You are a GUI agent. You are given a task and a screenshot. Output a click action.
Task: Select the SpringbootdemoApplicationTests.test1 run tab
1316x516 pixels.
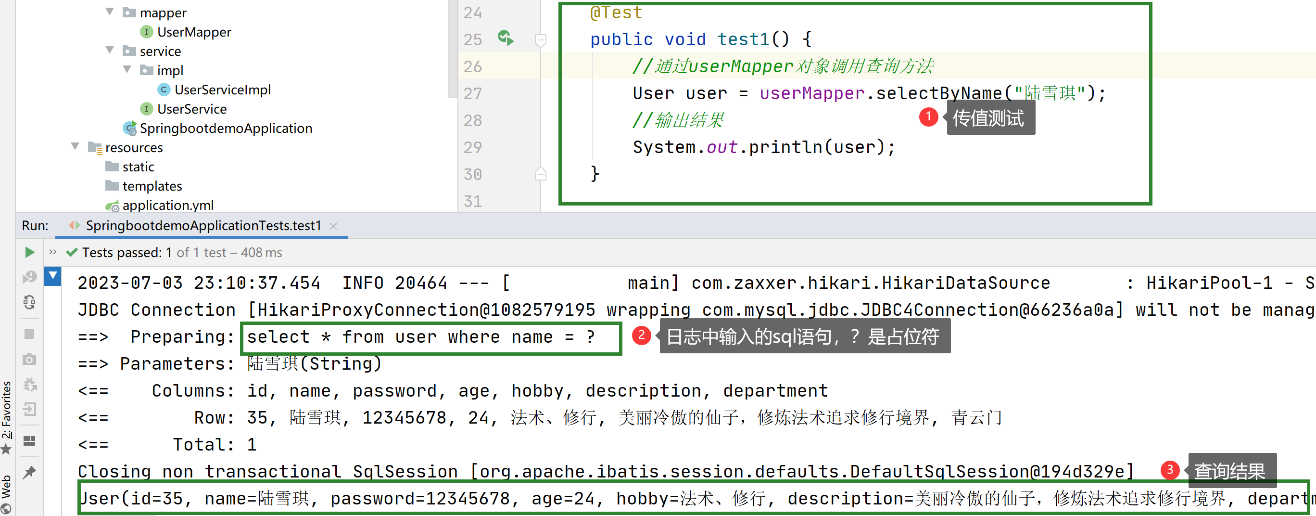click(203, 226)
